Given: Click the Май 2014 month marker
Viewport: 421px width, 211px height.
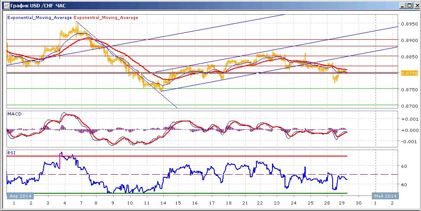Looking at the screenshot, I should (385, 196).
